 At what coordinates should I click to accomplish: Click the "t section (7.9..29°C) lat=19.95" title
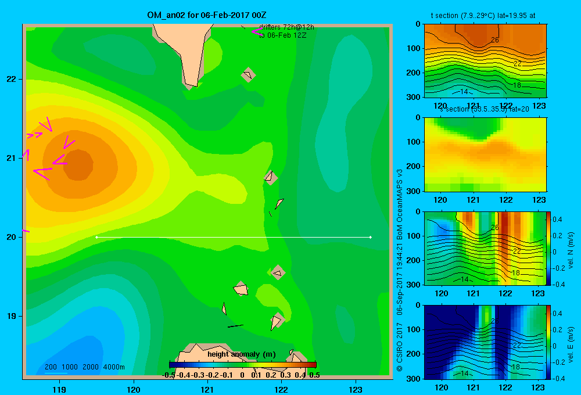pyautogui.click(x=483, y=16)
